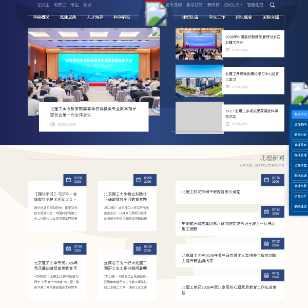308x308 pixels.
Task: Open the 教学日历 link
Action: [195, 5]
